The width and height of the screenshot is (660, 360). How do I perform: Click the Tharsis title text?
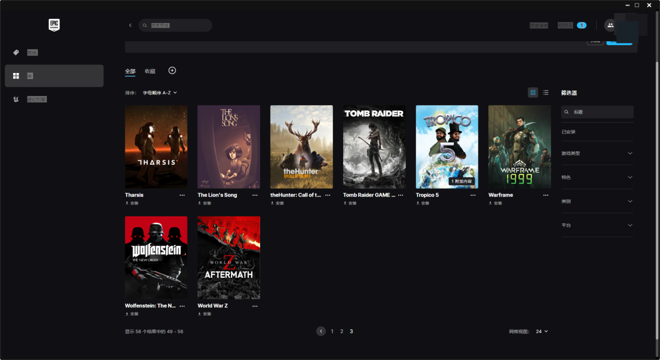134,195
